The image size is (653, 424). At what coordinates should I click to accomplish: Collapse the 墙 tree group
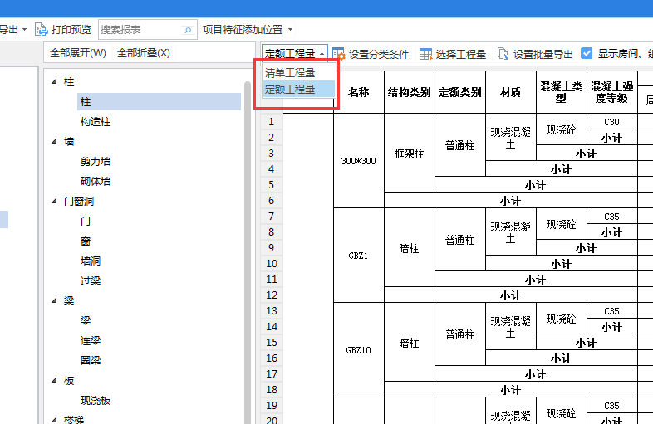[54, 142]
